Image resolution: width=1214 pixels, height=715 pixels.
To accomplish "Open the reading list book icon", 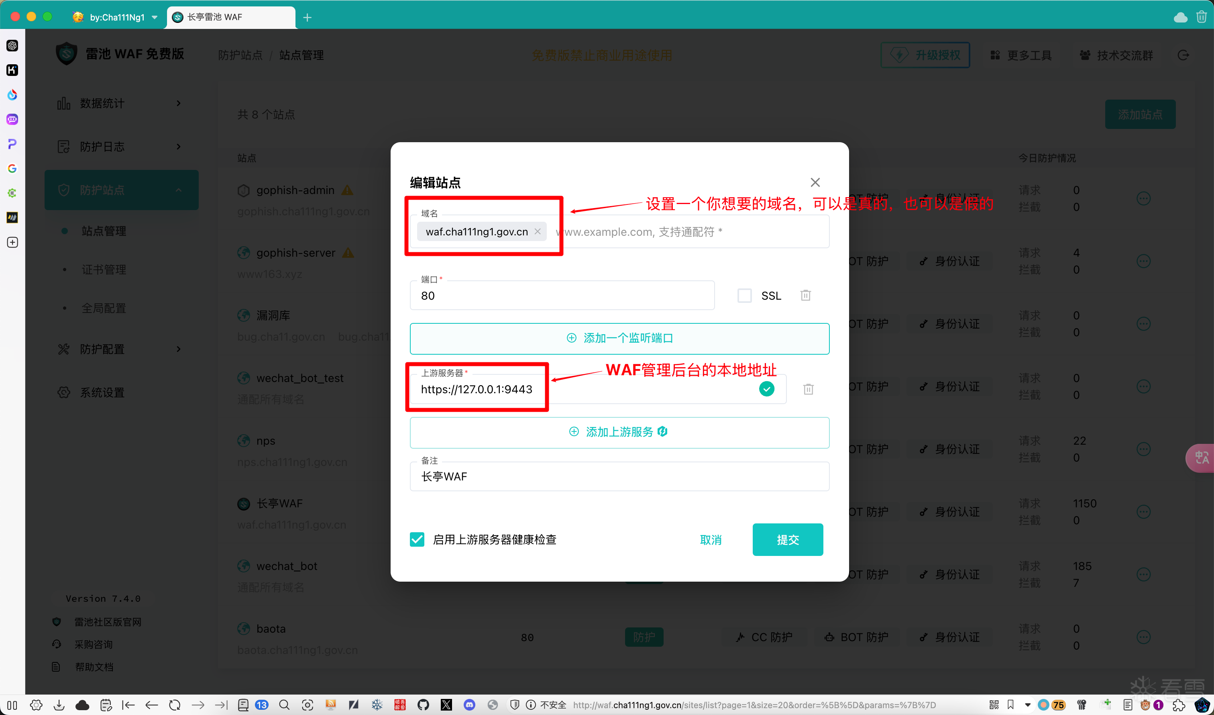I will pos(243,705).
